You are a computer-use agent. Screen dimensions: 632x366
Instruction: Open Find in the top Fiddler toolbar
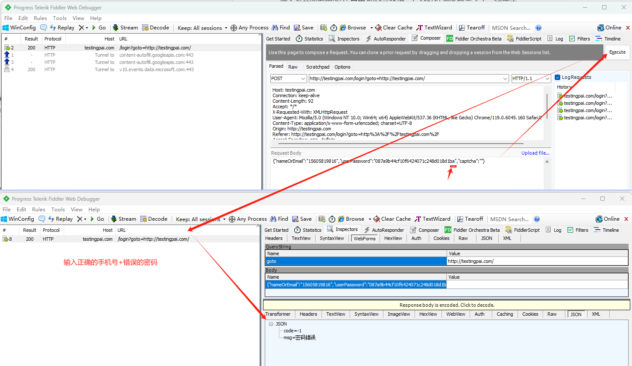(x=281, y=28)
